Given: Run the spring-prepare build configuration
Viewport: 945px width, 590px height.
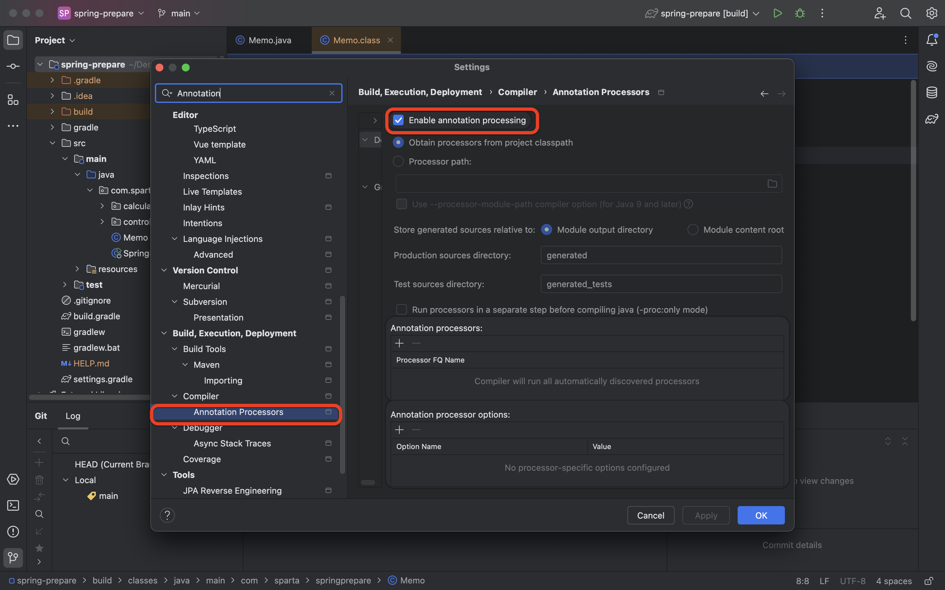Looking at the screenshot, I should tap(777, 13).
